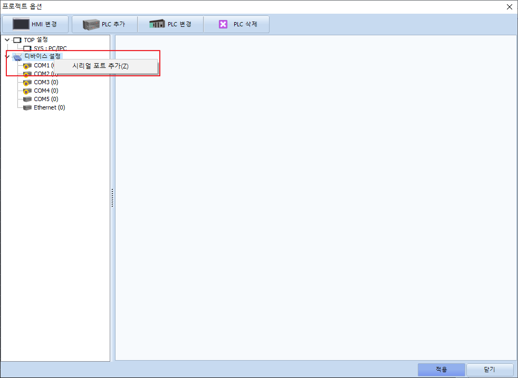Select the COM1 port icon in tree
The width and height of the screenshot is (518, 378).
tap(27, 65)
